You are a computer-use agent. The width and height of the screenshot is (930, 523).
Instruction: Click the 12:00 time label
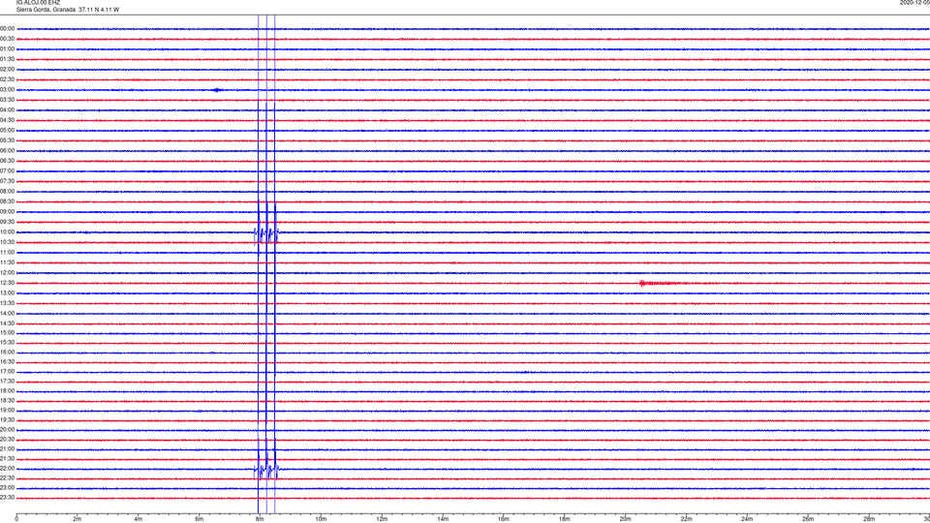coord(7,273)
